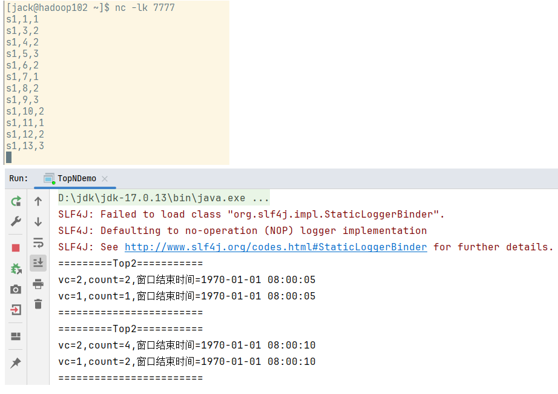Click the terminal input cursor block
Screen dimensions: 558x394
(x=9, y=157)
